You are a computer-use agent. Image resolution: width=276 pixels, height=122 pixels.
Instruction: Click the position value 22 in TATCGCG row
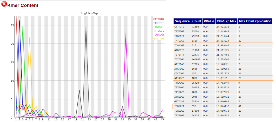[x=240, y=40]
